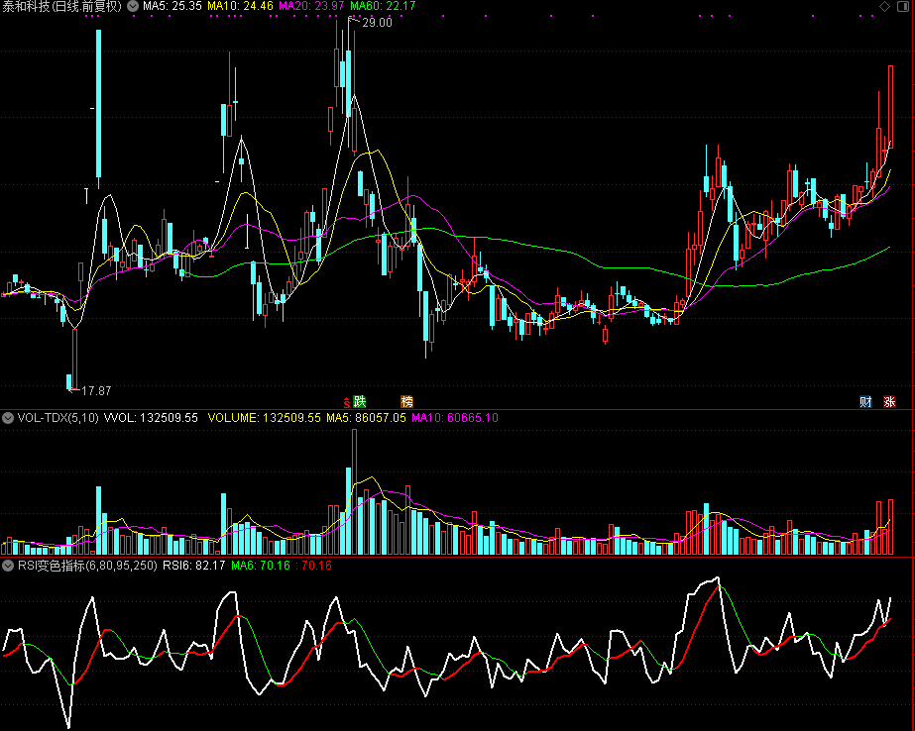Click the 29.00 high price label
This screenshot has width=915, height=731.
tap(377, 23)
